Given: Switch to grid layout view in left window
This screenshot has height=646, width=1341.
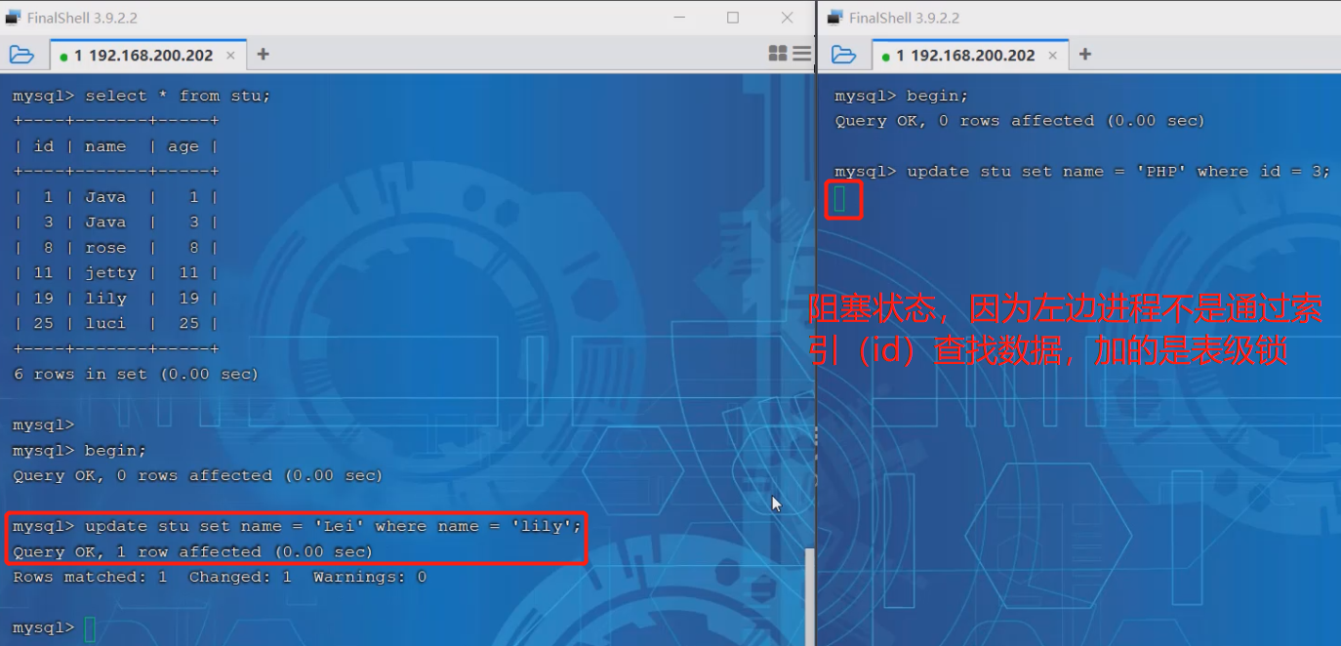Looking at the screenshot, I should 778,54.
